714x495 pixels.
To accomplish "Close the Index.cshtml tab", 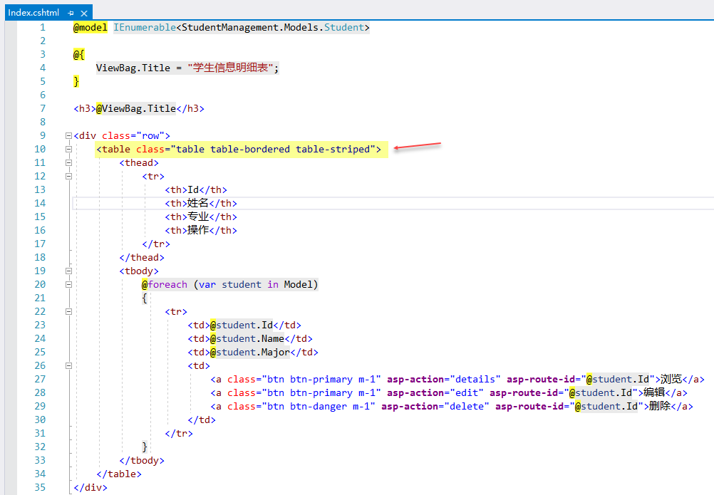I will click(x=82, y=12).
